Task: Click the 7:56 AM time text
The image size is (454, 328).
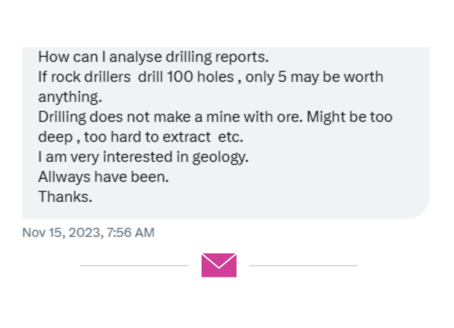Action: [x=129, y=233]
